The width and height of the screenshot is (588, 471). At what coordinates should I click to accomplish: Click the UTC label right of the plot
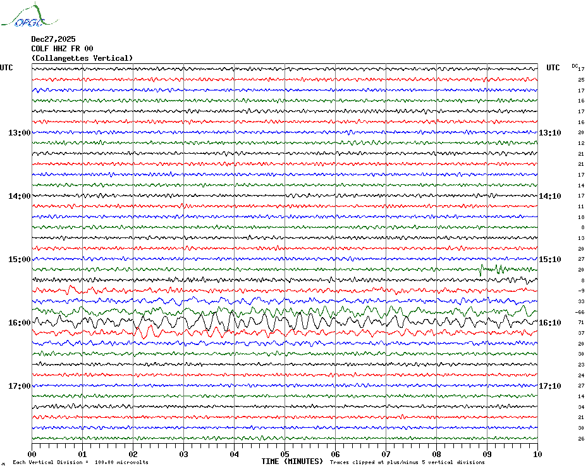tap(553, 68)
